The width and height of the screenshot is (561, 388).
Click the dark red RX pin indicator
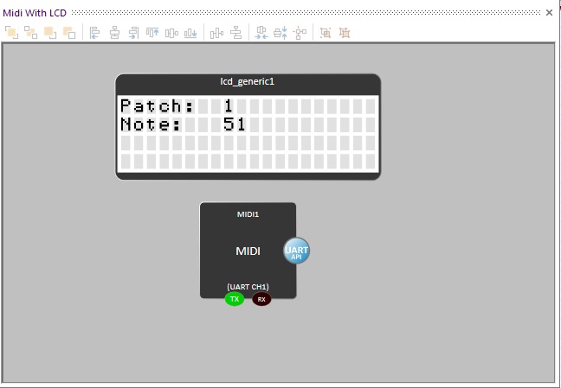coord(261,299)
